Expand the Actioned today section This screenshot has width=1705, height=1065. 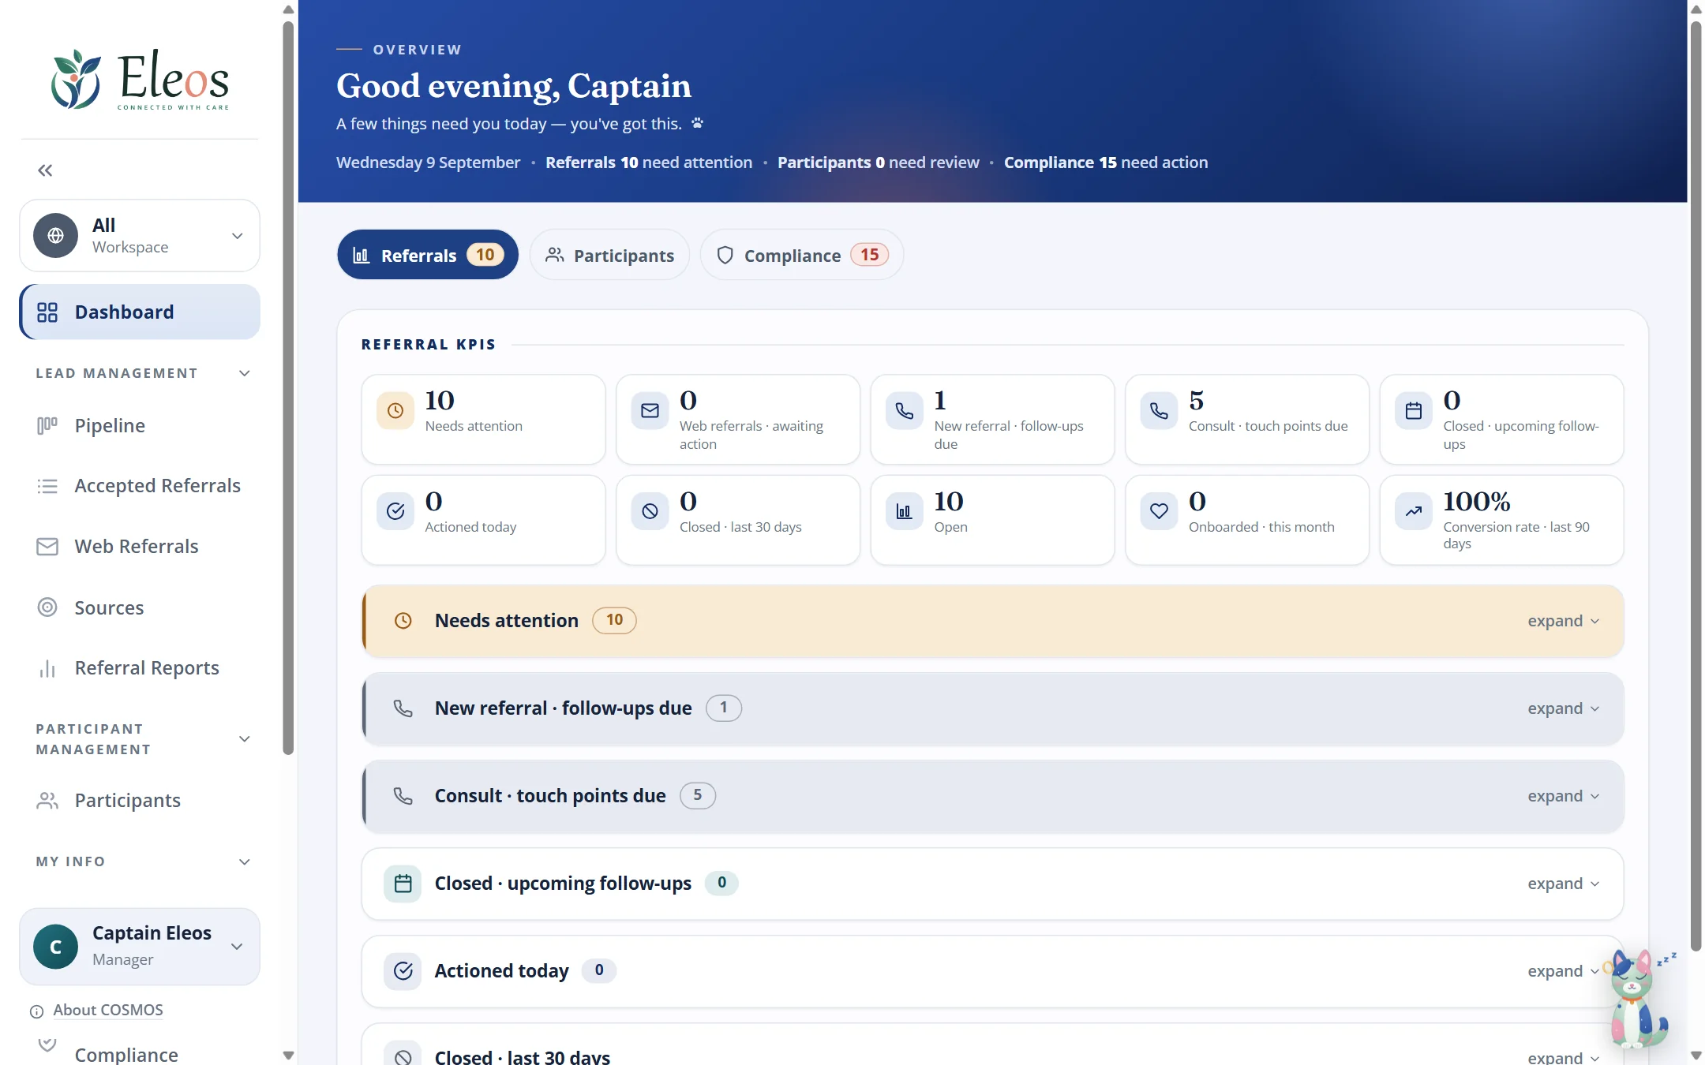[1563, 971]
